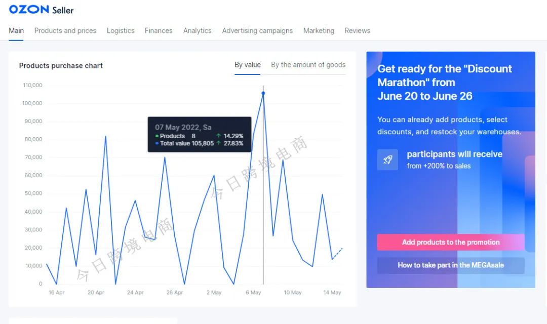Click the Discount Marathon banner headline
Viewport: 547px width, 324px height.
[445, 83]
